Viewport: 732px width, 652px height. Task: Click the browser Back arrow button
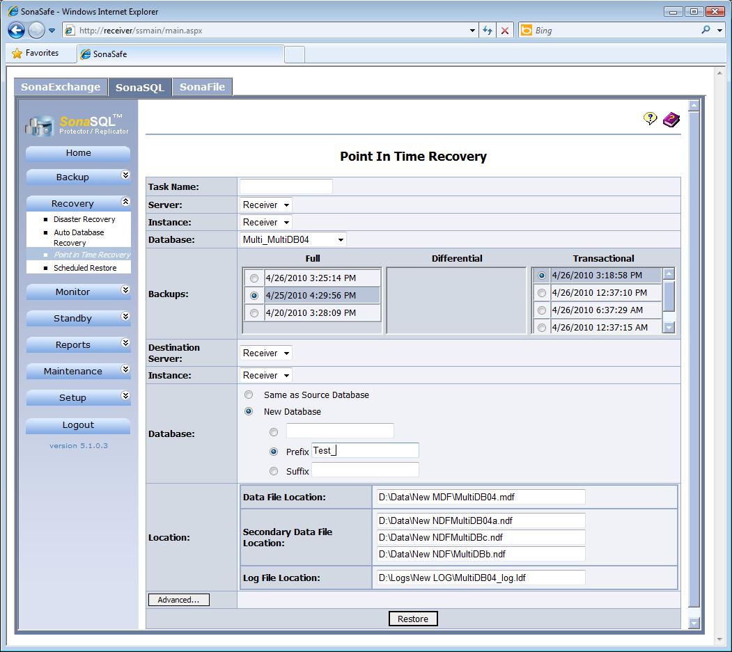click(17, 31)
